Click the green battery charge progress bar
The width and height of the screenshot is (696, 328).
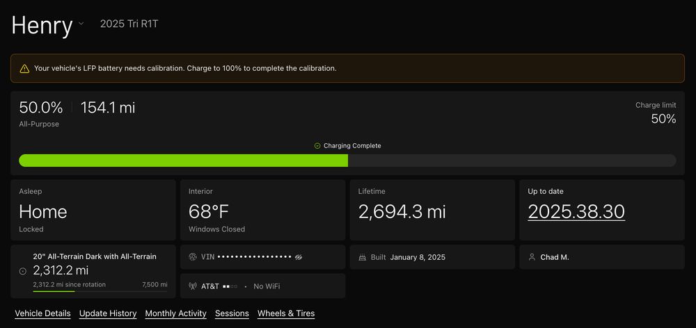coord(184,161)
